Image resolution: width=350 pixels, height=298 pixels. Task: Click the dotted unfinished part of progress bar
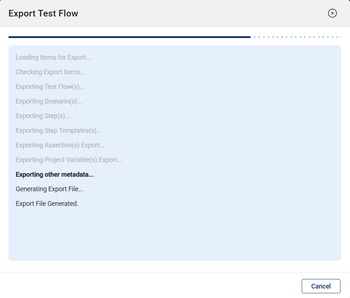click(x=297, y=37)
